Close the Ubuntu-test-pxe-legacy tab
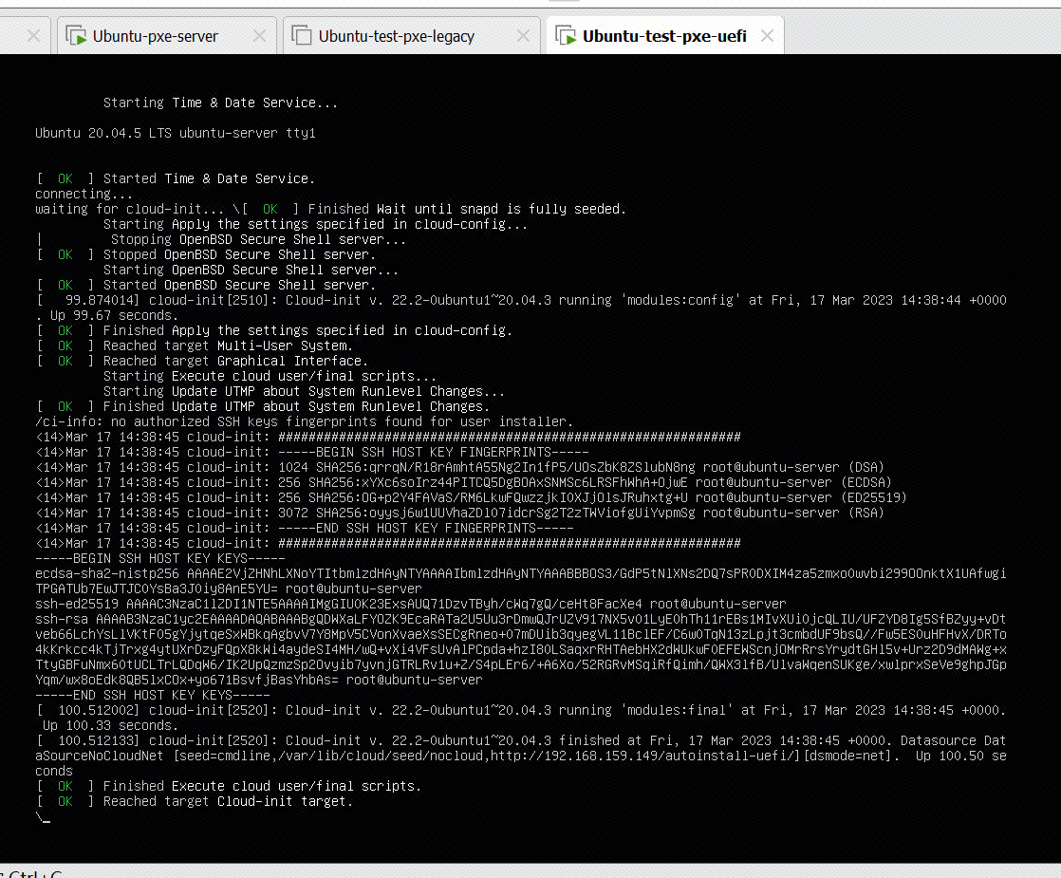Viewport: 1061px width, 878px height. pyautogui.click(x=523, y=35)
